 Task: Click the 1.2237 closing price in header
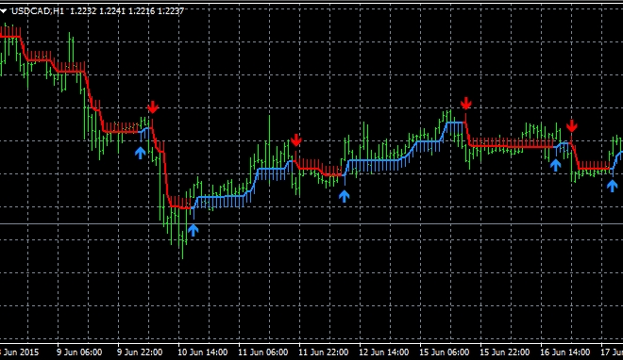171,11
